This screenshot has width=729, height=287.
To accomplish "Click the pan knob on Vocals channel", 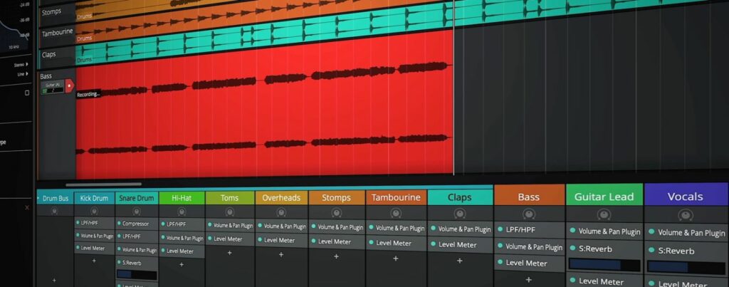I will 686,215.
